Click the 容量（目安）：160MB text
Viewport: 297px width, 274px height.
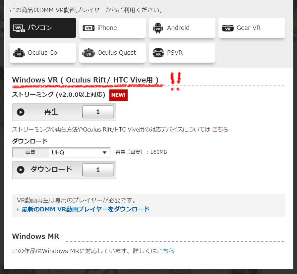click(x=141, y=152)
